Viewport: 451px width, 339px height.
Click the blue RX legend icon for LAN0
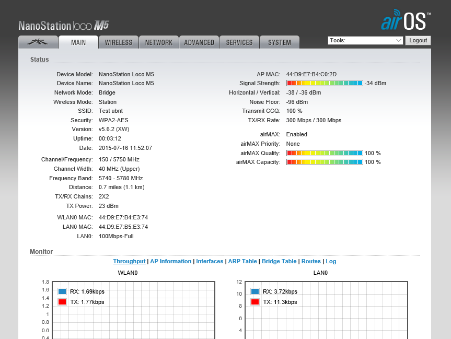coord(255,291)
